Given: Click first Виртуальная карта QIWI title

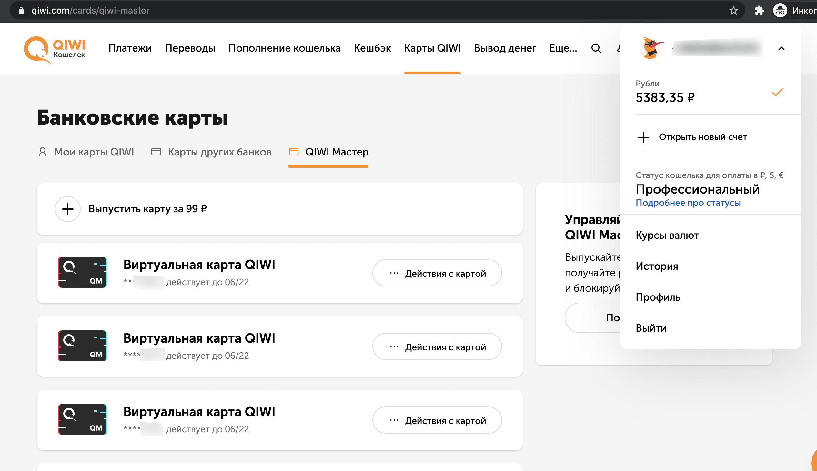Looking at the screenshot, I should [x=199, y=265].
